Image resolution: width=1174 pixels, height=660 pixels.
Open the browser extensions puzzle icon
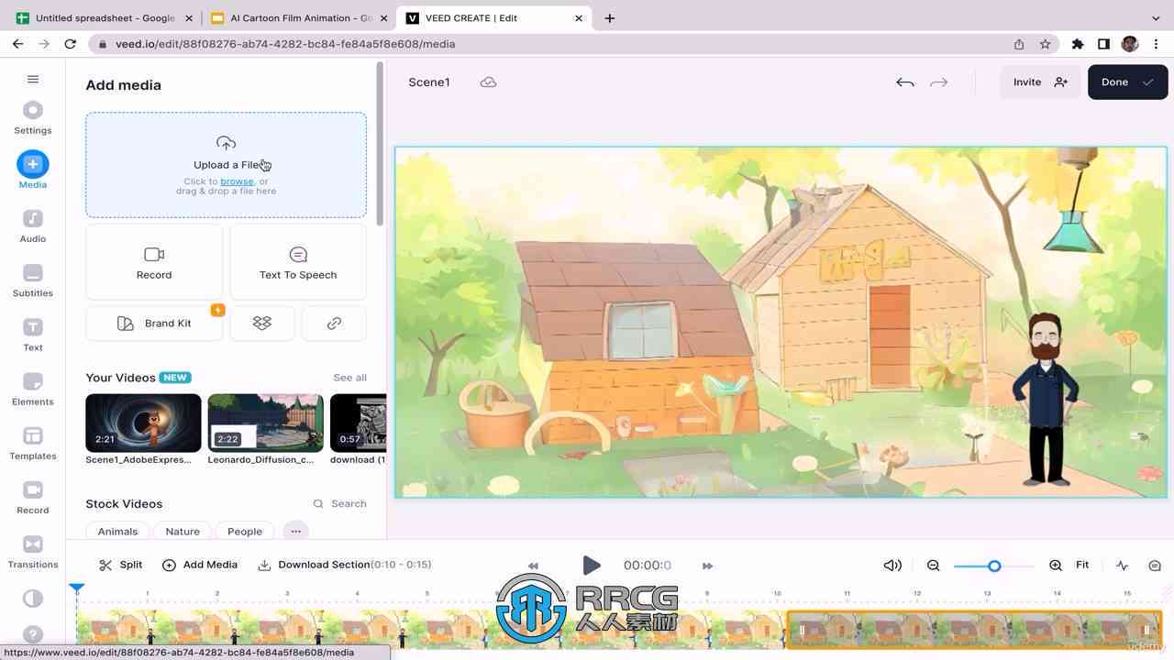click(1078, 43)
